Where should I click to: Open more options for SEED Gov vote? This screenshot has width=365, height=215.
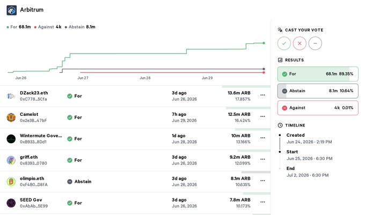click(262, 202)
